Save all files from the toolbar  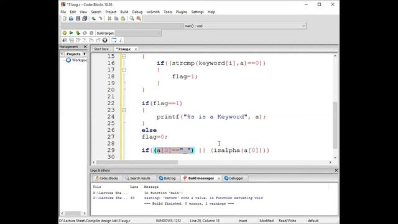(85, 19)
